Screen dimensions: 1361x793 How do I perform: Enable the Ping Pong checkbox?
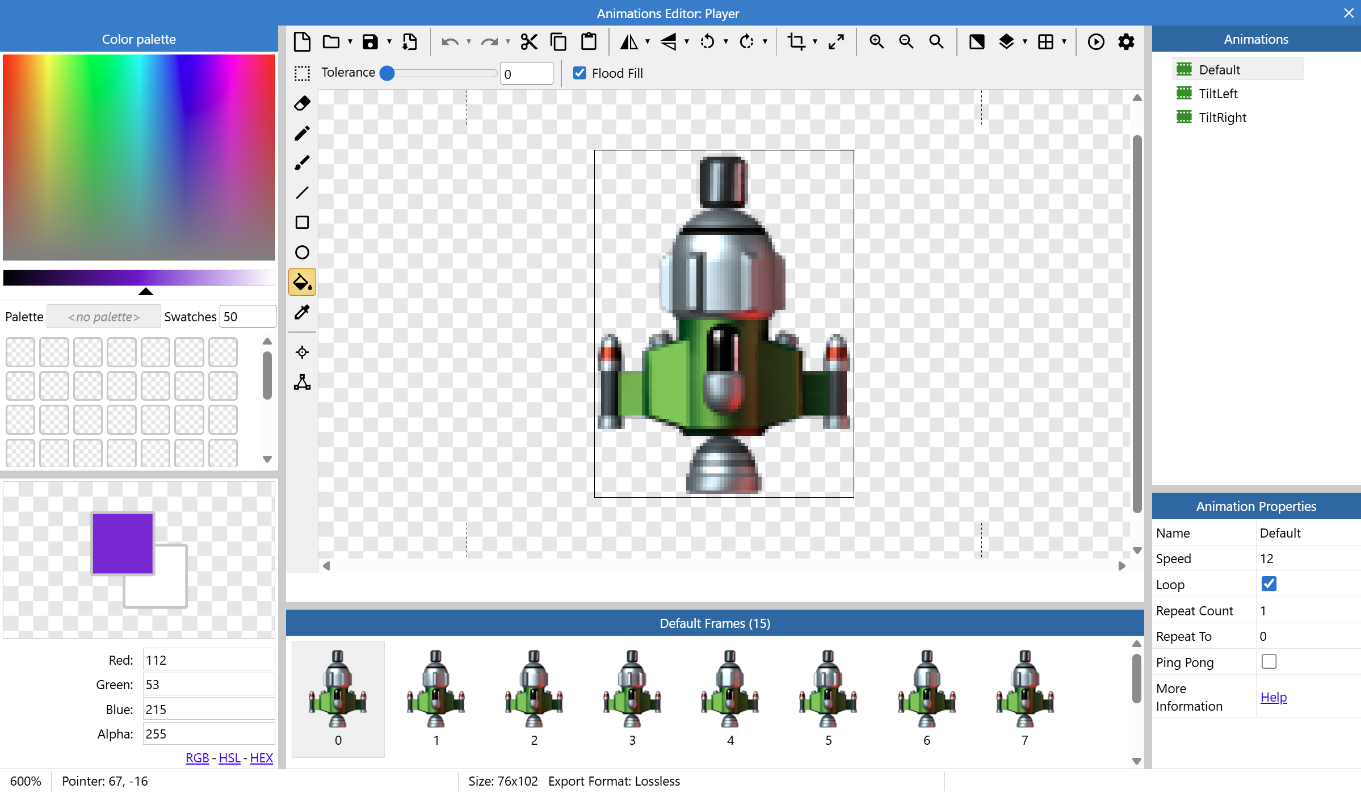tap(1268, 662)
